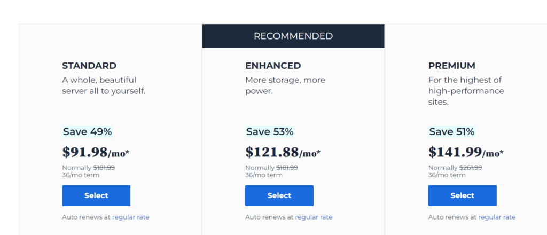The width and height of the screenshot is (547, 235).
Task: Click the Save 49% badge
Action: (x=88, y=131)
